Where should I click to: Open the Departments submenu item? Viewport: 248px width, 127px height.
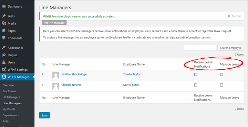11,115
